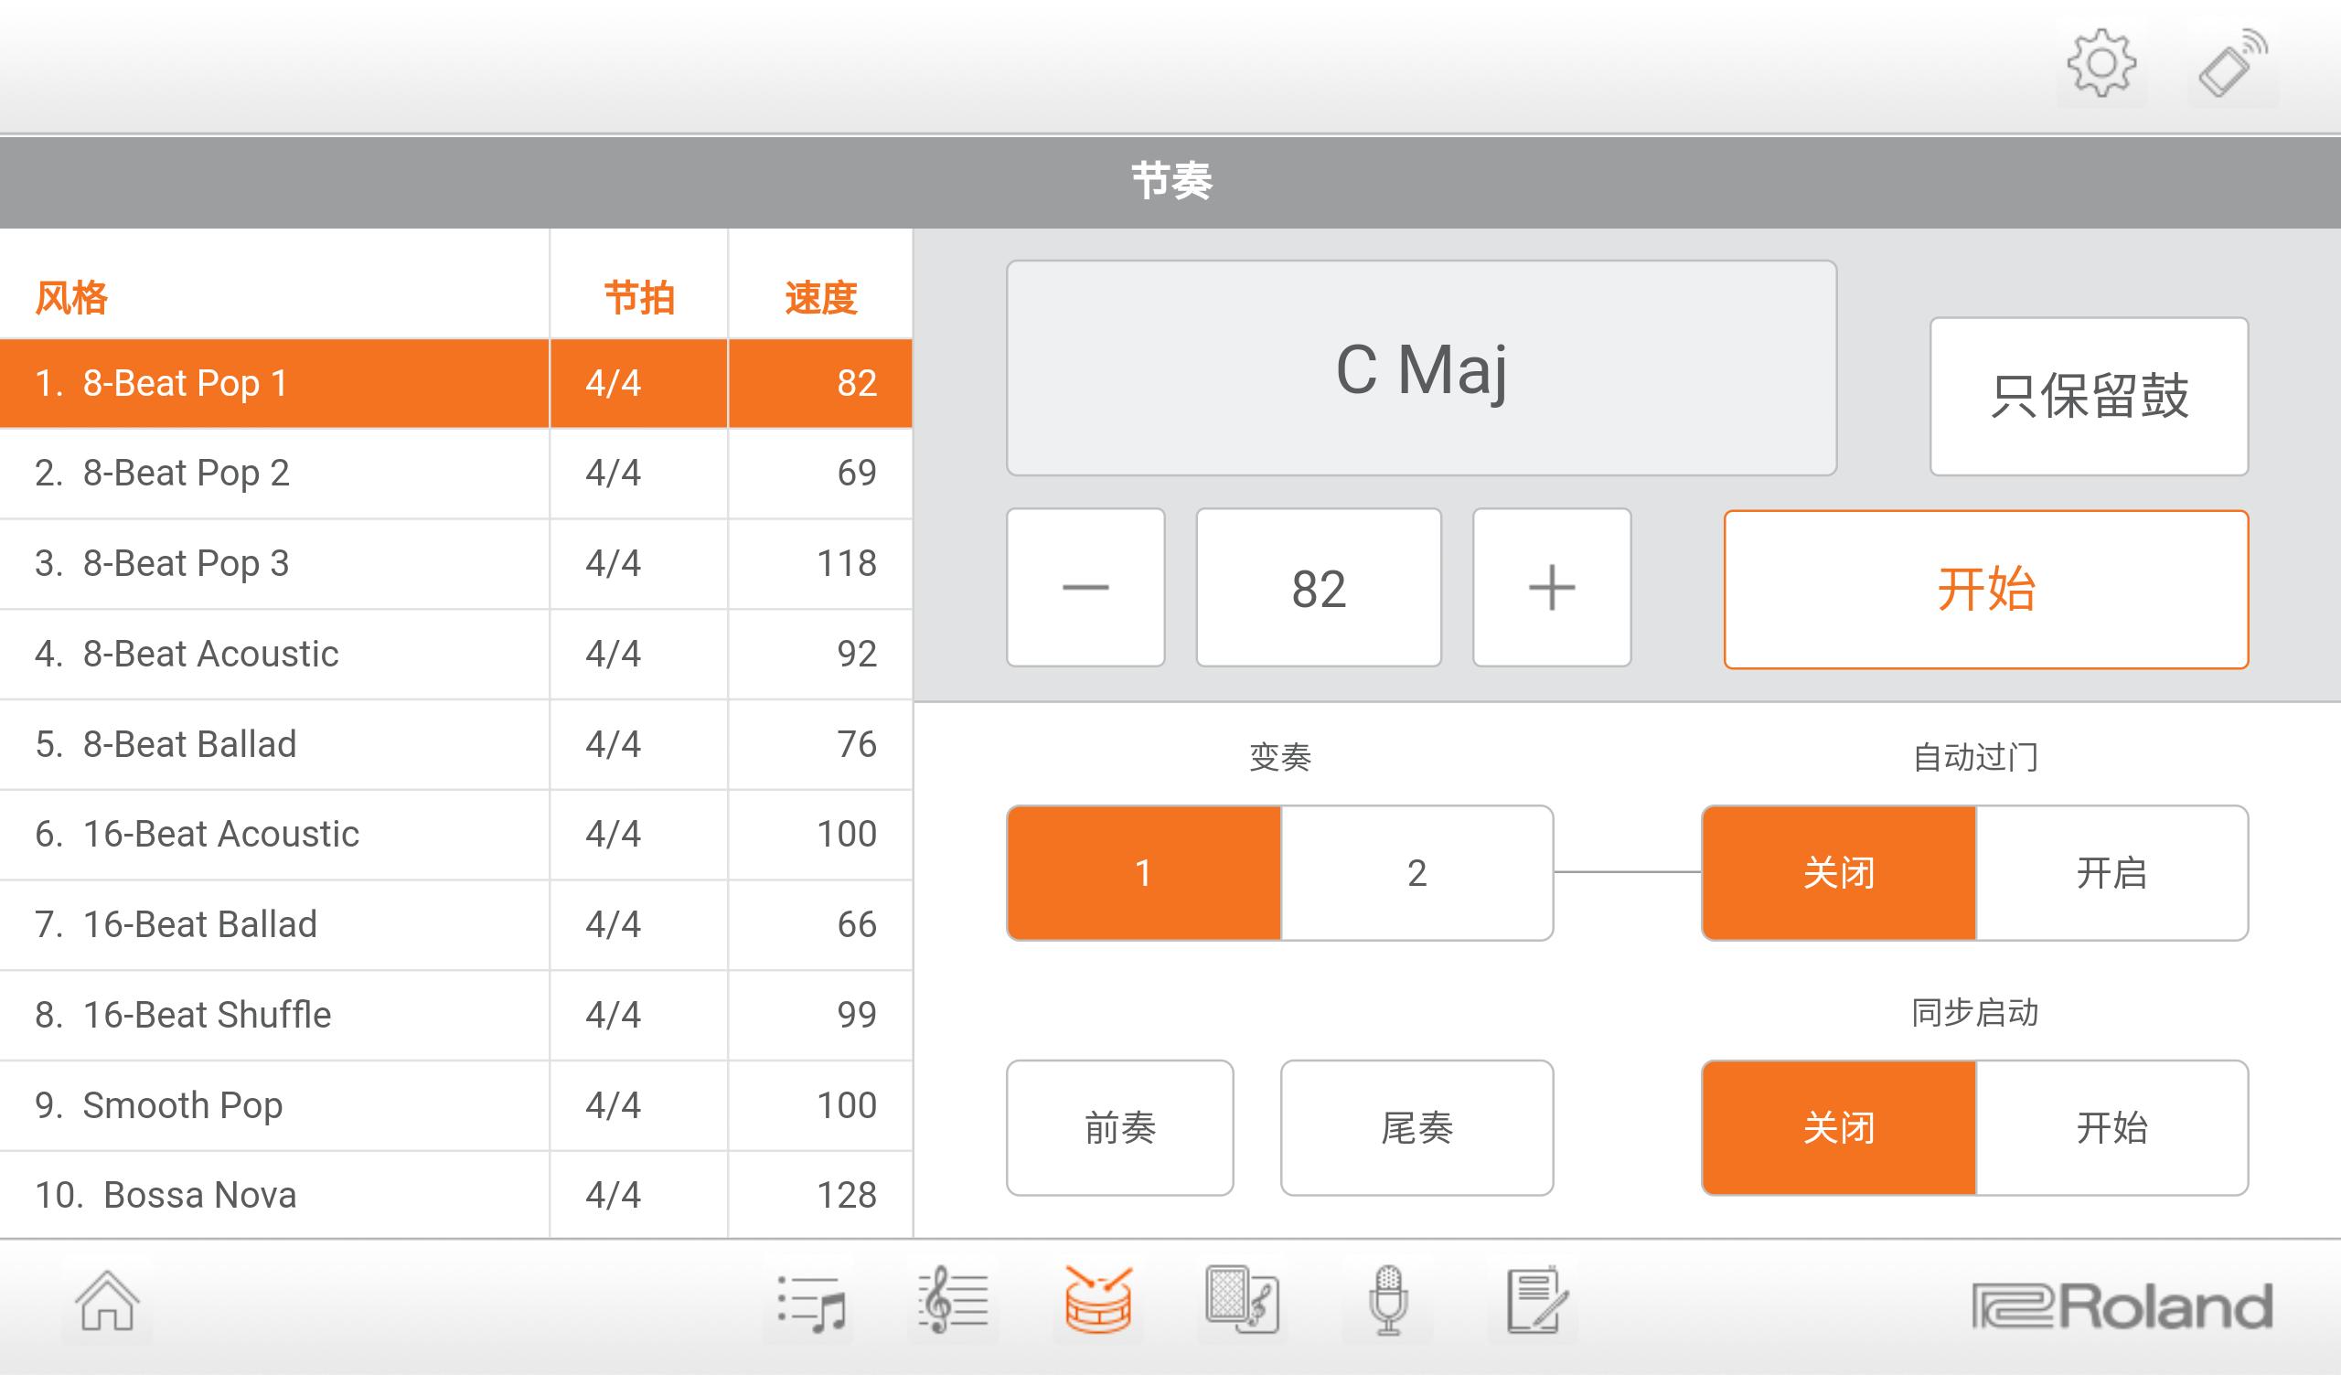This screenshot has width=2341, height=1375.
Task: Select the rhythm drum icon
Action: (x=1098, y=1301)
